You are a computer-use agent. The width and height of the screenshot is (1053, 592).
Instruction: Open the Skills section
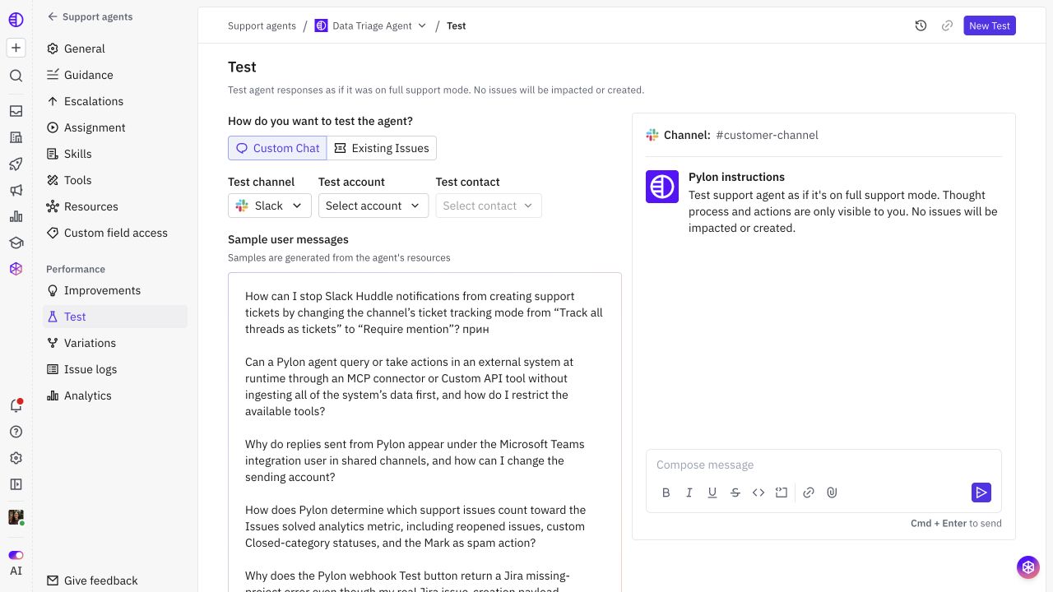(115, 154)
